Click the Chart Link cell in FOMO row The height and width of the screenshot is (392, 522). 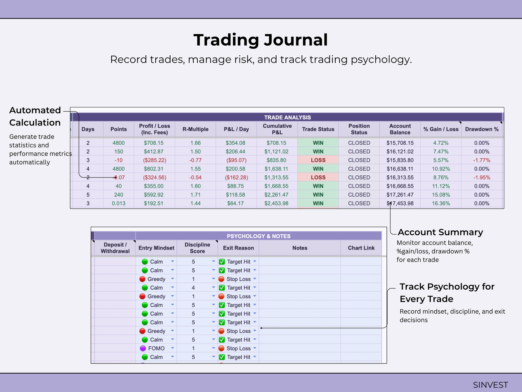coord(361,348)
